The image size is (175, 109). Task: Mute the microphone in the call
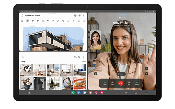pyautogui.click(x=129, y=83)
